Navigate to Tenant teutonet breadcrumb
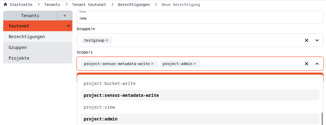The height and width of the screenshot is (125, 326). tap(89, 5)
